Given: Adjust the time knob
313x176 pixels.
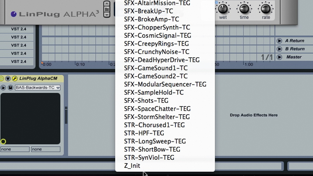Looking at the screenshot, I should coord(244,9).
